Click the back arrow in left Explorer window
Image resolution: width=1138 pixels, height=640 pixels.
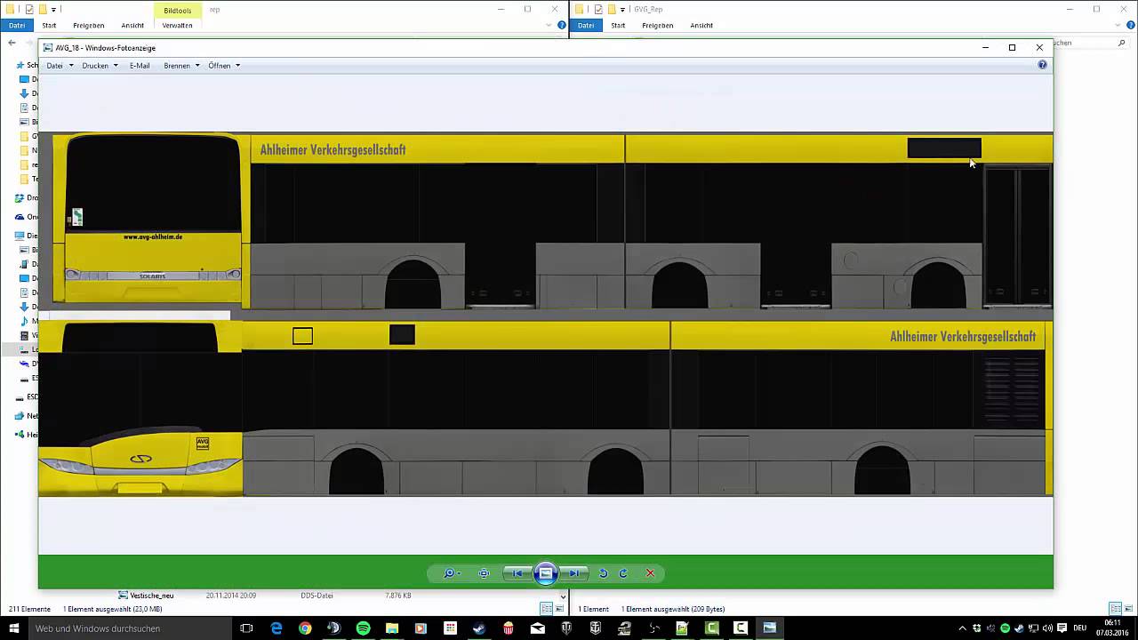[x=12, y=43]
